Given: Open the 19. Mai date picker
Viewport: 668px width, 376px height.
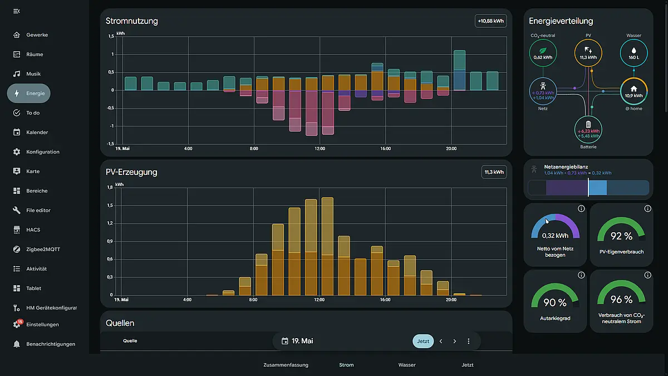Looking at the screenshot, I should [297, 341].
